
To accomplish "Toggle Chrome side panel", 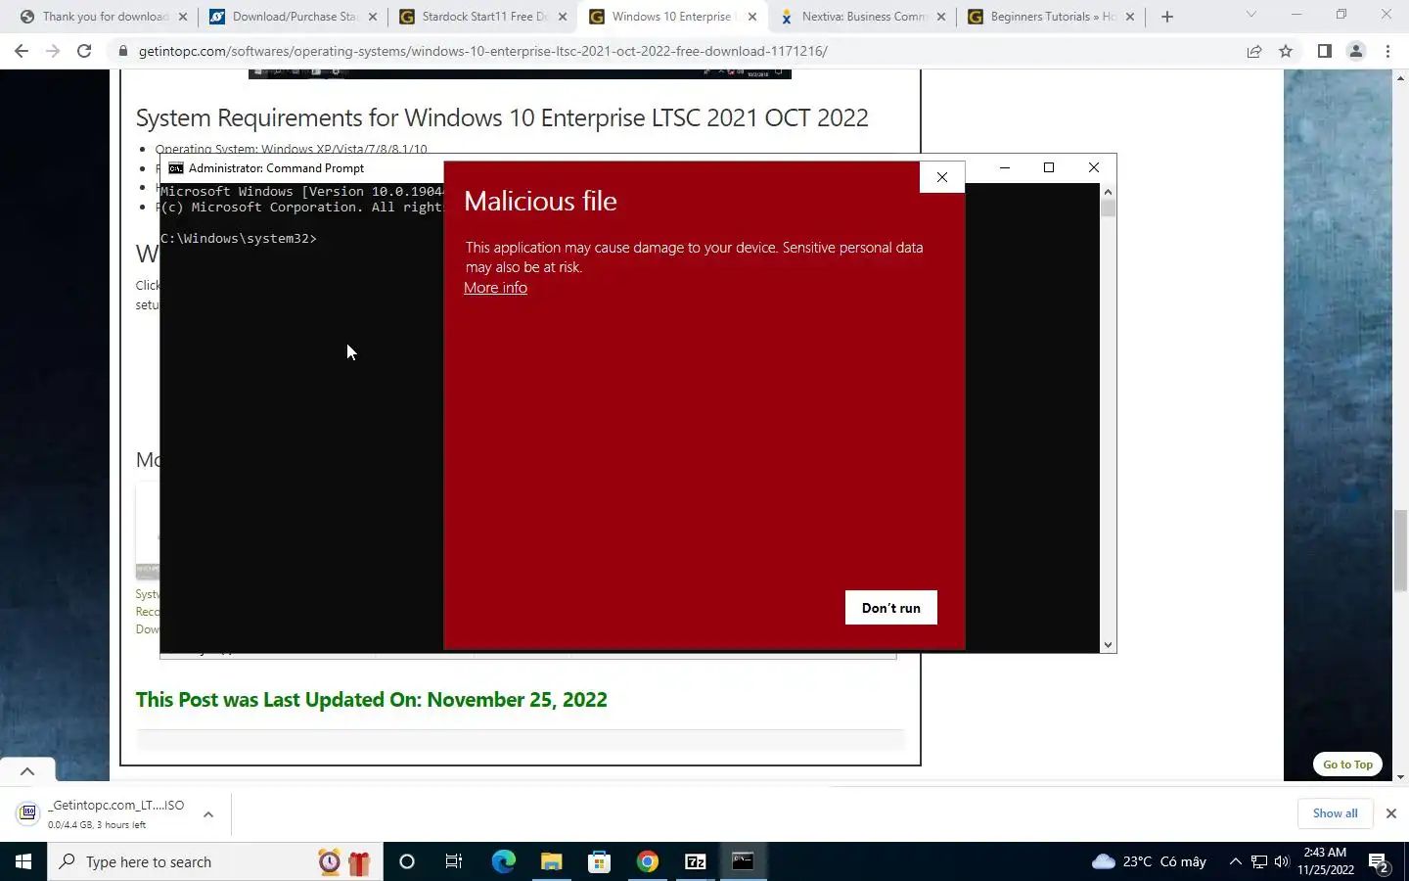I will (1324, 51).
